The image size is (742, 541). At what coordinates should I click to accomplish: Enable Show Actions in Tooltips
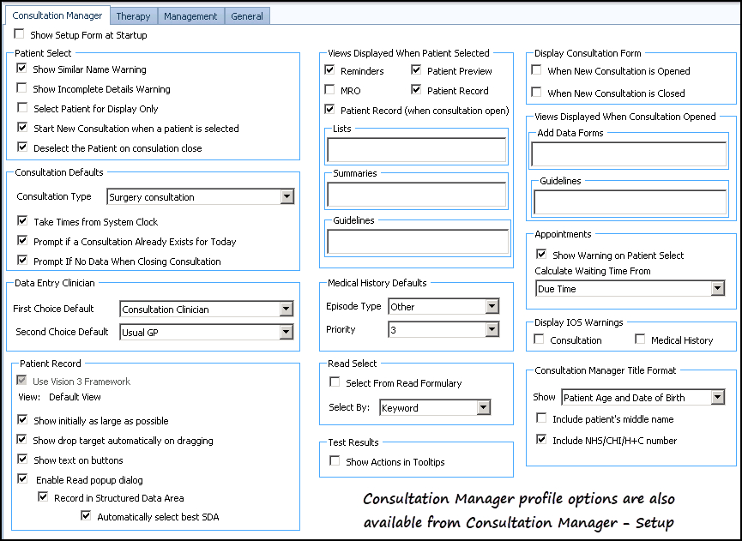(x=335, y=461)
